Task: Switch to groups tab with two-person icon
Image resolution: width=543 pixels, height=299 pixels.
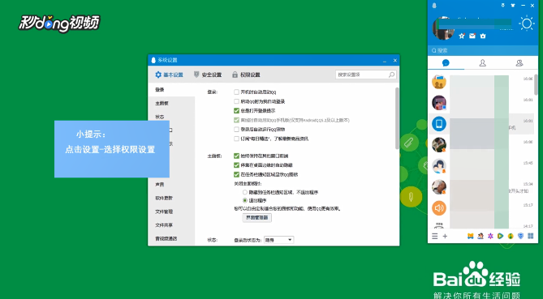Action: [519, 63]
